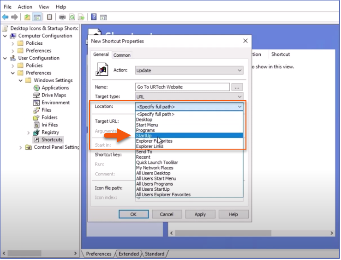Click the Show/Hide Action Pane icon
This screenshot has width=341, height=260.
point(103,17)
